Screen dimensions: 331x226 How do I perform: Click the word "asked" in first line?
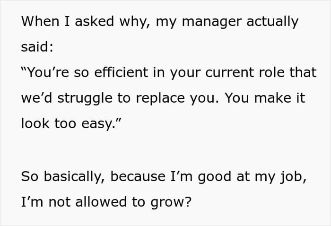[x=95, y=21]
